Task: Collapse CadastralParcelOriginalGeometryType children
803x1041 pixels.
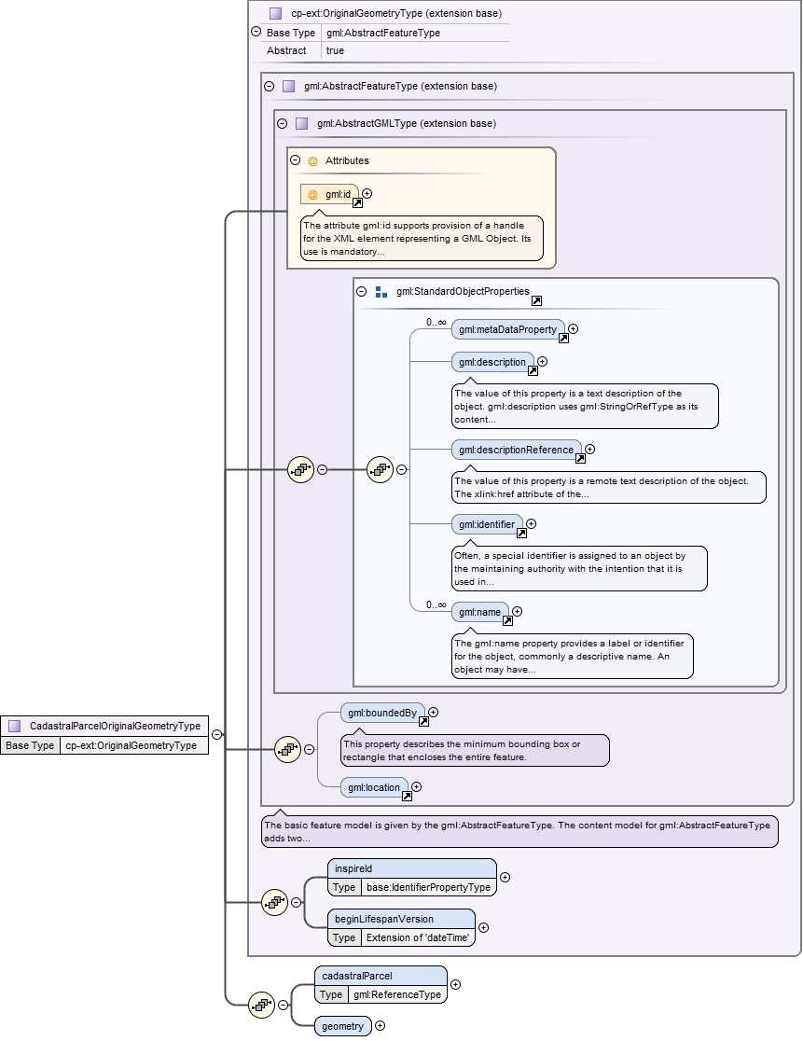Action: coord(217,734)
